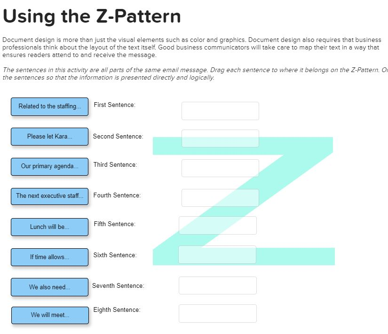Click the Fourth Sentence answer box

point(220,197)
